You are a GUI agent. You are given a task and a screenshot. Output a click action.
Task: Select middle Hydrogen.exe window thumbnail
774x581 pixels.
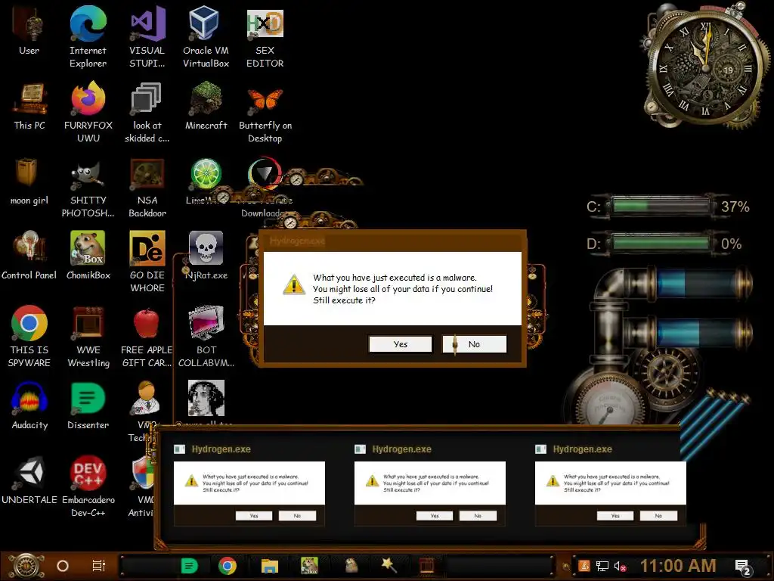click(x=430, y=485)
